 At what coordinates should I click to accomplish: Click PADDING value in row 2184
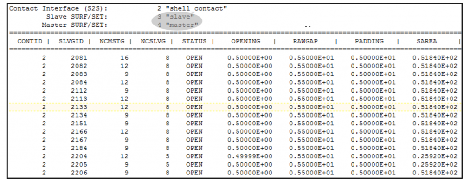[373, 148]
